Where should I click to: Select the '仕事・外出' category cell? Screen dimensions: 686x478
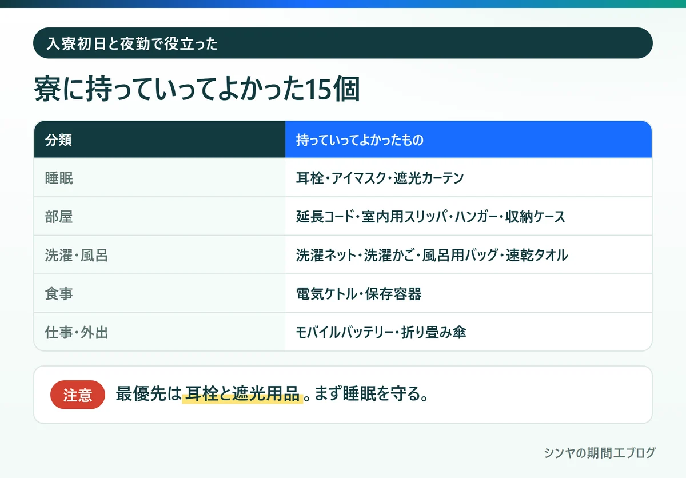pyautogui.click(x=159, y=332)
